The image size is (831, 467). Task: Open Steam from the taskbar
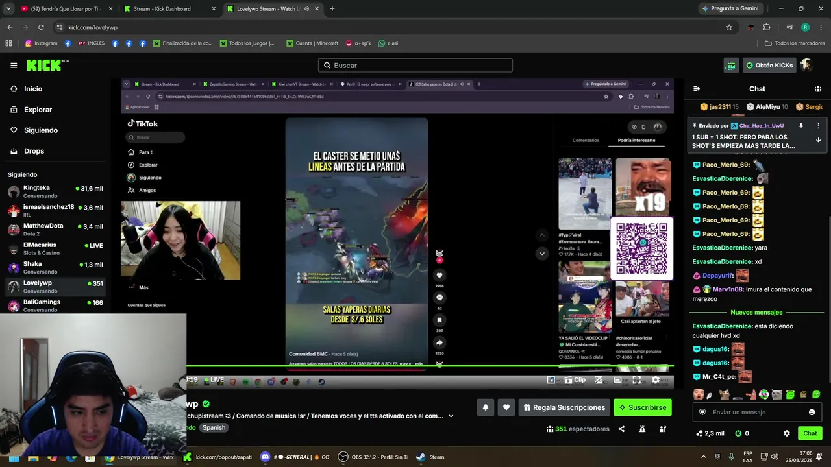coord(430,457)
